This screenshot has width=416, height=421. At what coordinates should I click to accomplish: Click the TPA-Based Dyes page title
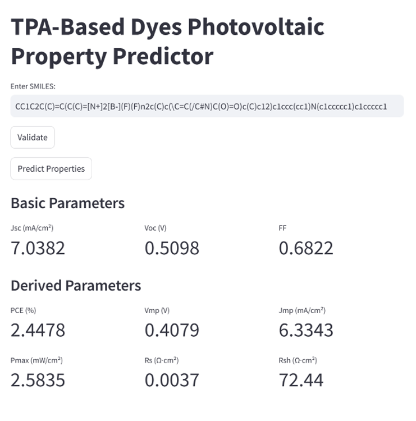pyautogui.click(x=167, y=42)
